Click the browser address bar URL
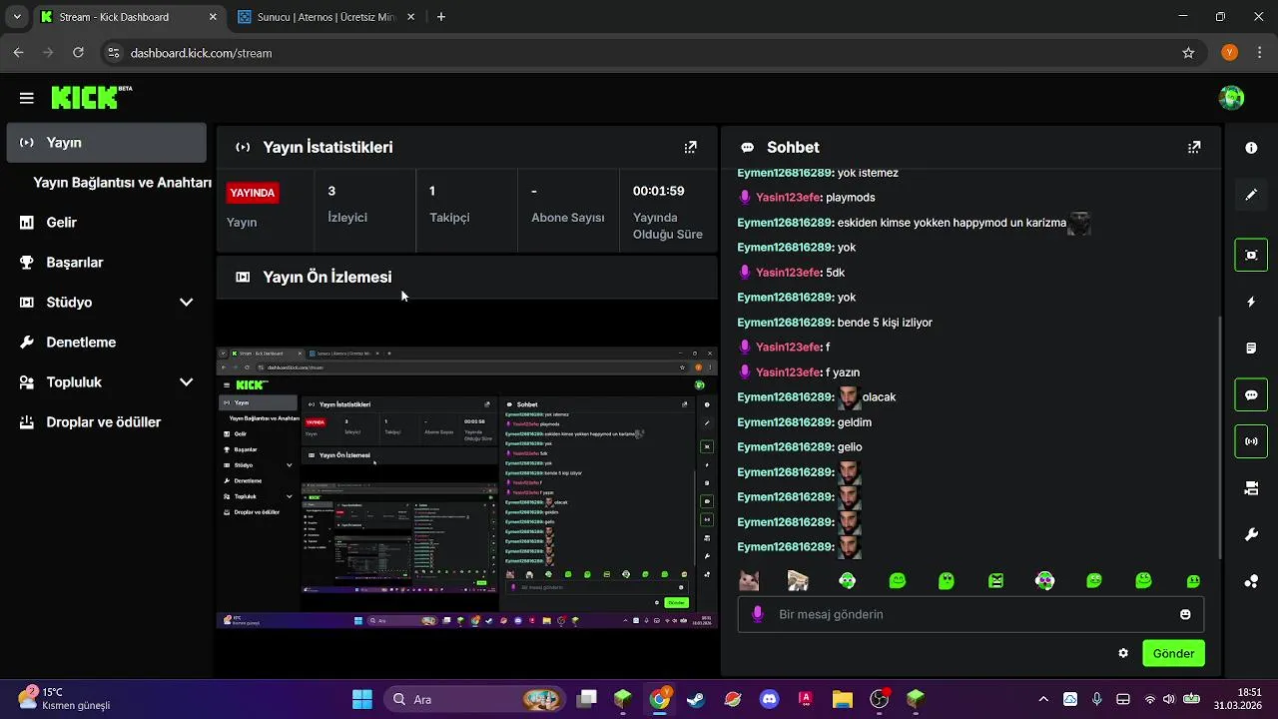 click(201, 53)
